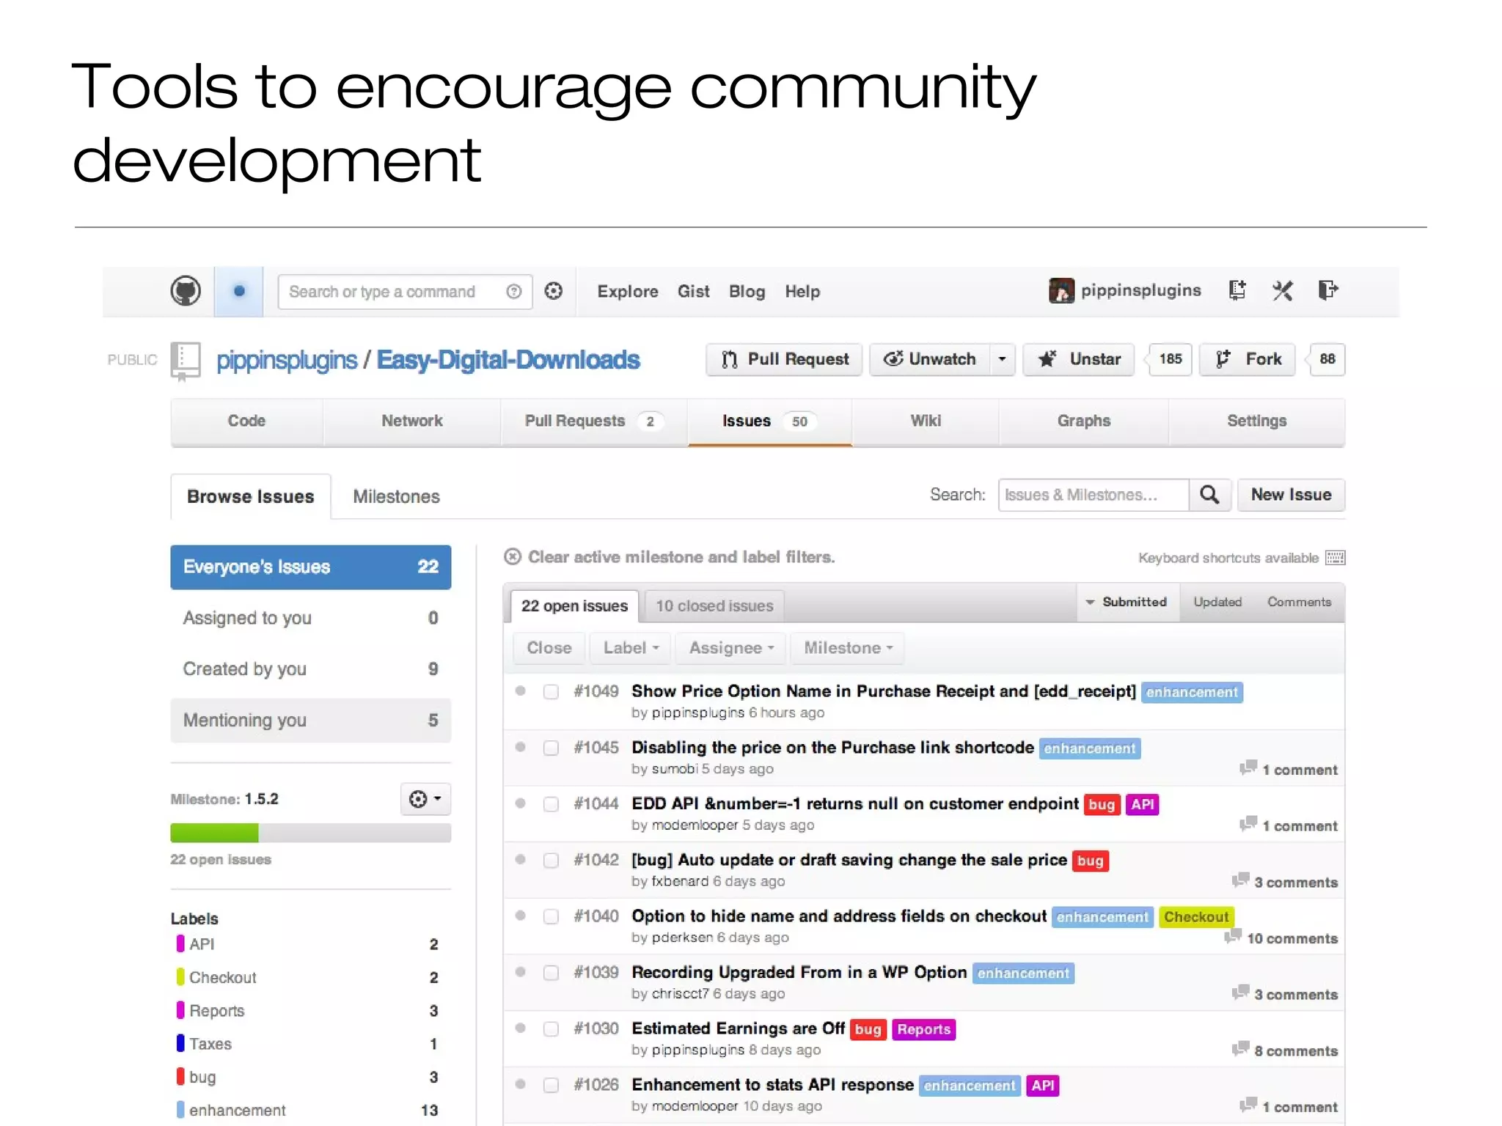Filter by the bug label swatch
1502x1126 pixels.
coord(180,1076)
